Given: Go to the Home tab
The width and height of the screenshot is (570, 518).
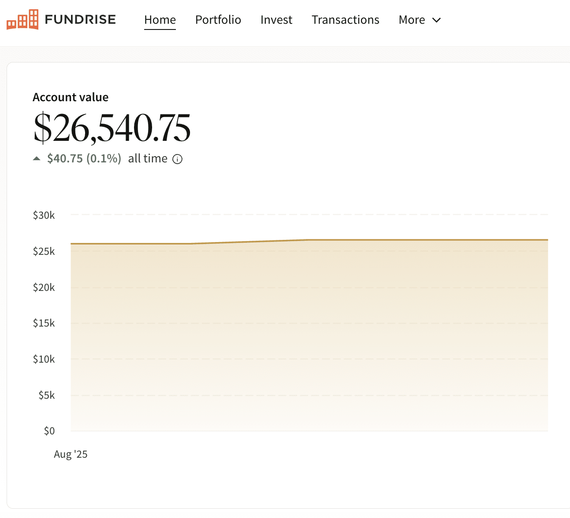Looking at the screenshot, I should (x=160, y=20).
